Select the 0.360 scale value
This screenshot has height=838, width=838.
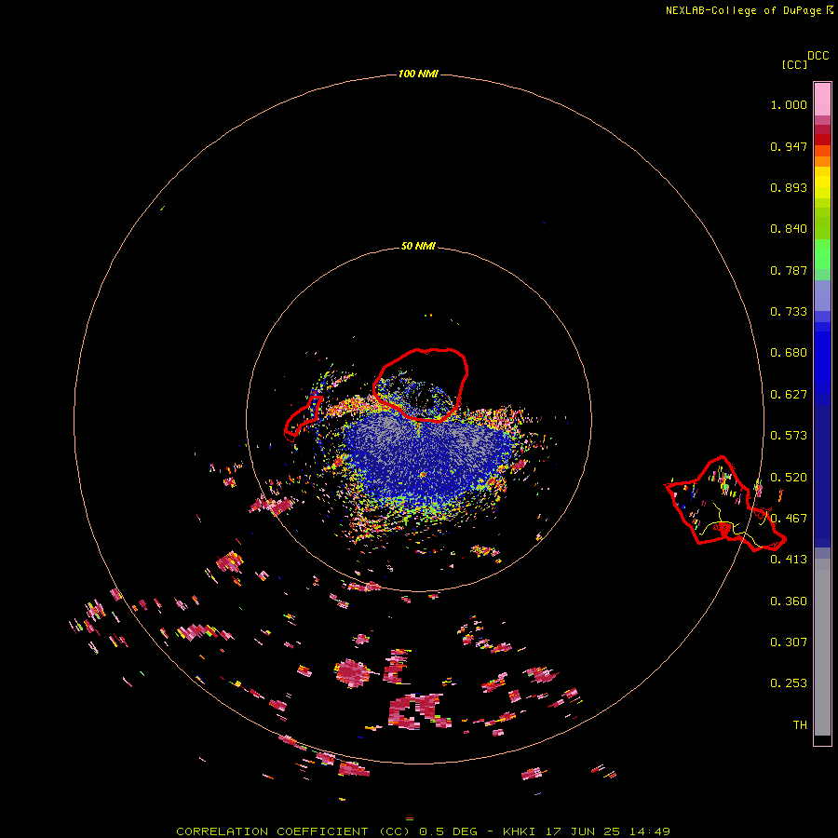click(789, 601)
